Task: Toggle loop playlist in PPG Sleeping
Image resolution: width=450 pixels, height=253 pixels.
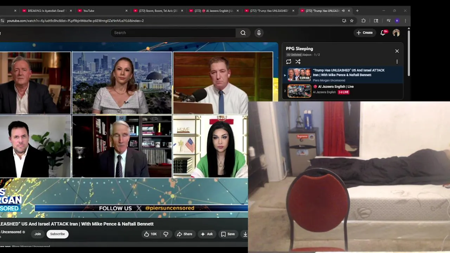Action: (x=289, y=61)
